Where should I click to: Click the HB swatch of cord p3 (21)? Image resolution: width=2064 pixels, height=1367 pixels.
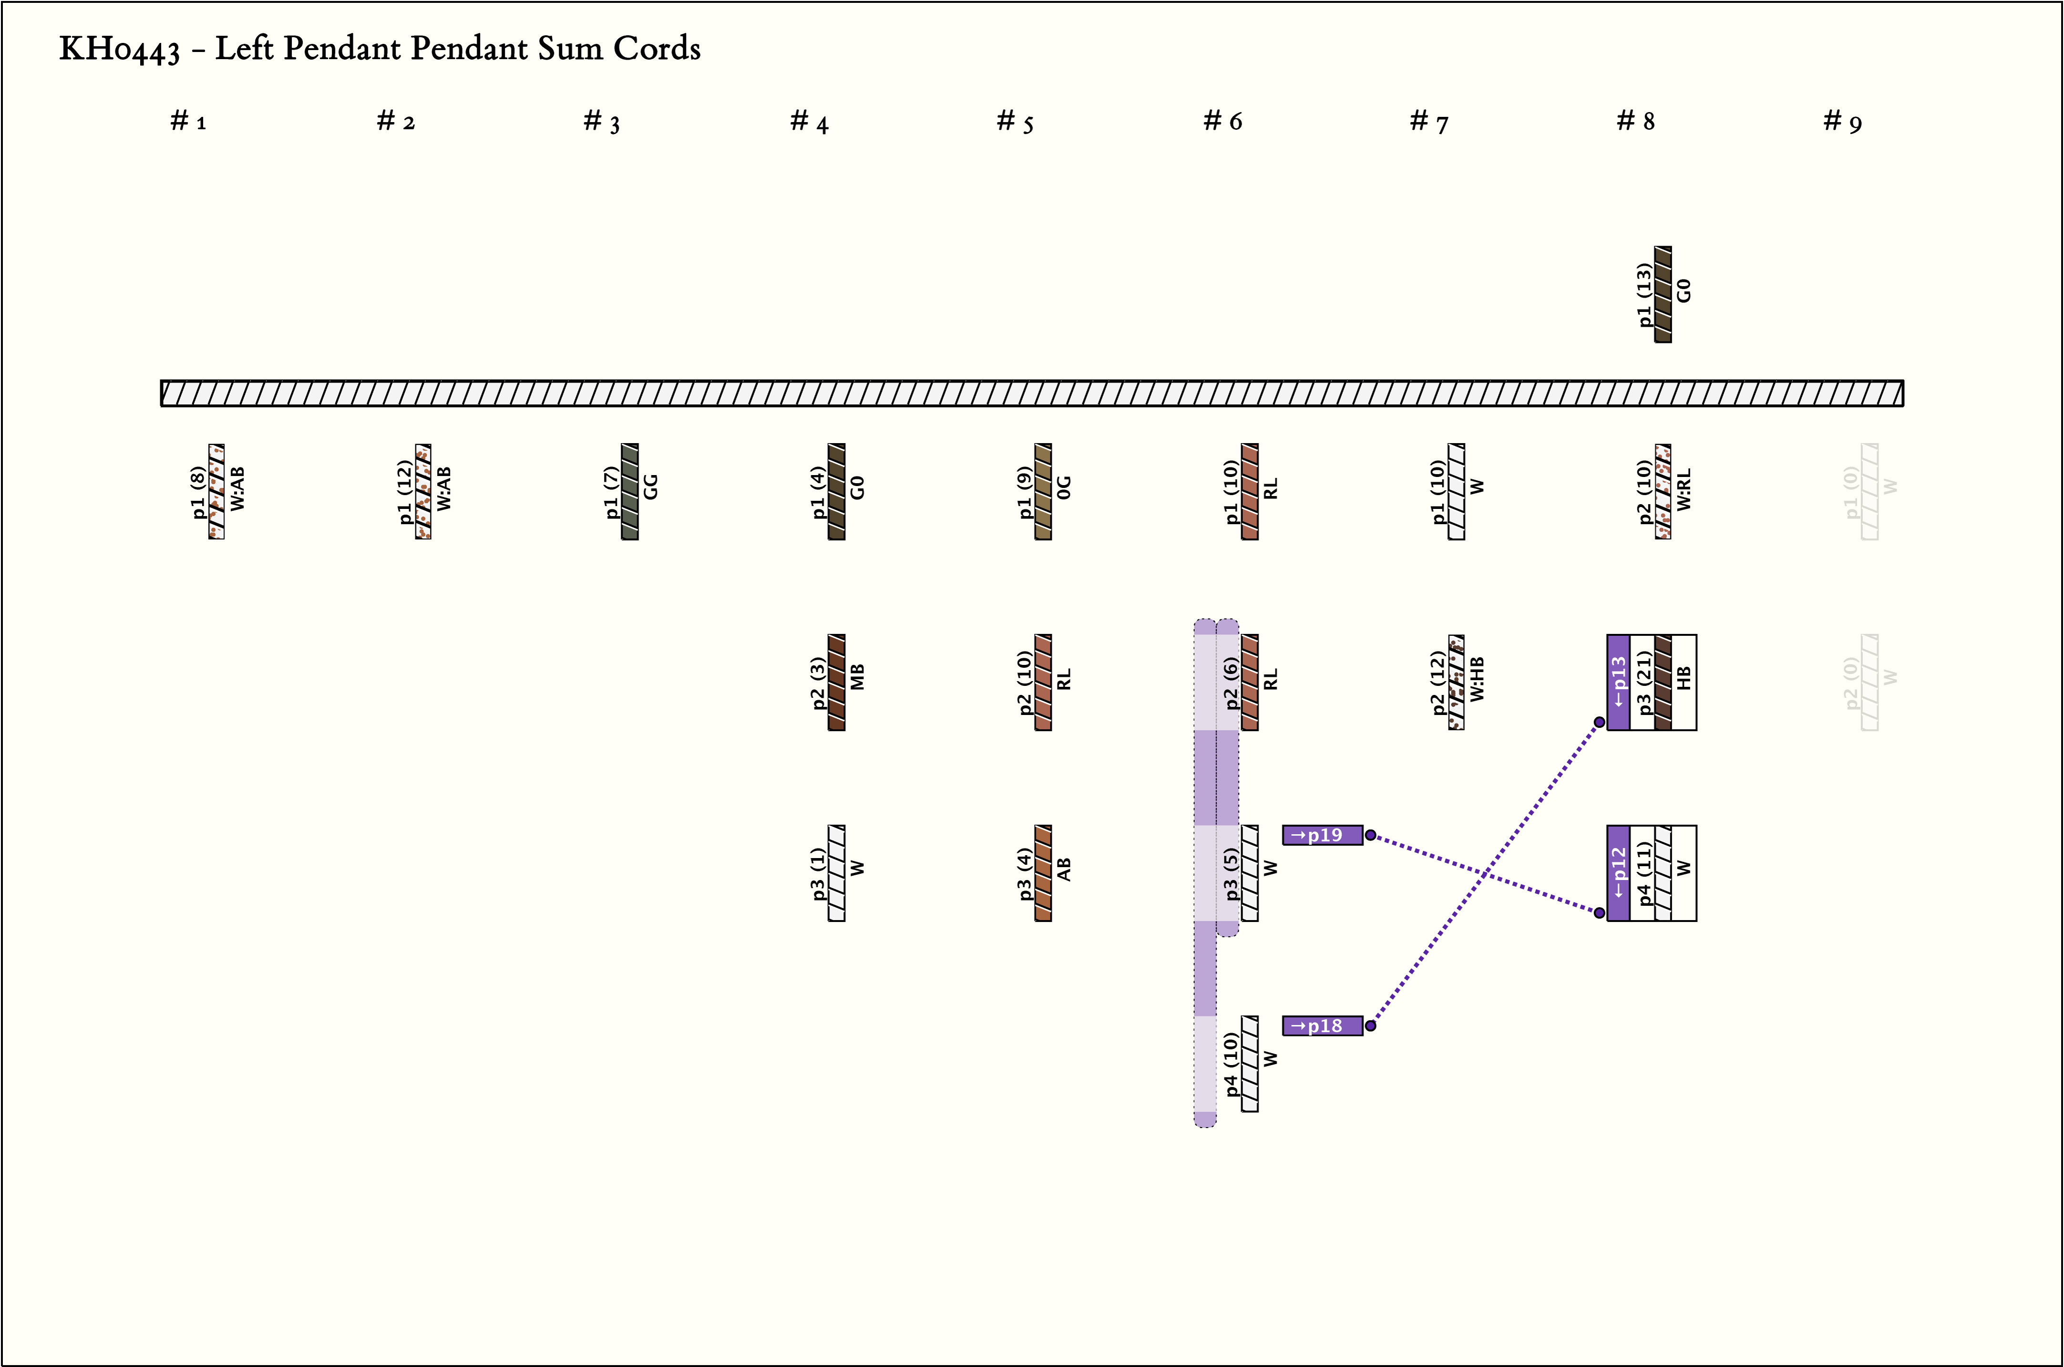point(1663,682)
